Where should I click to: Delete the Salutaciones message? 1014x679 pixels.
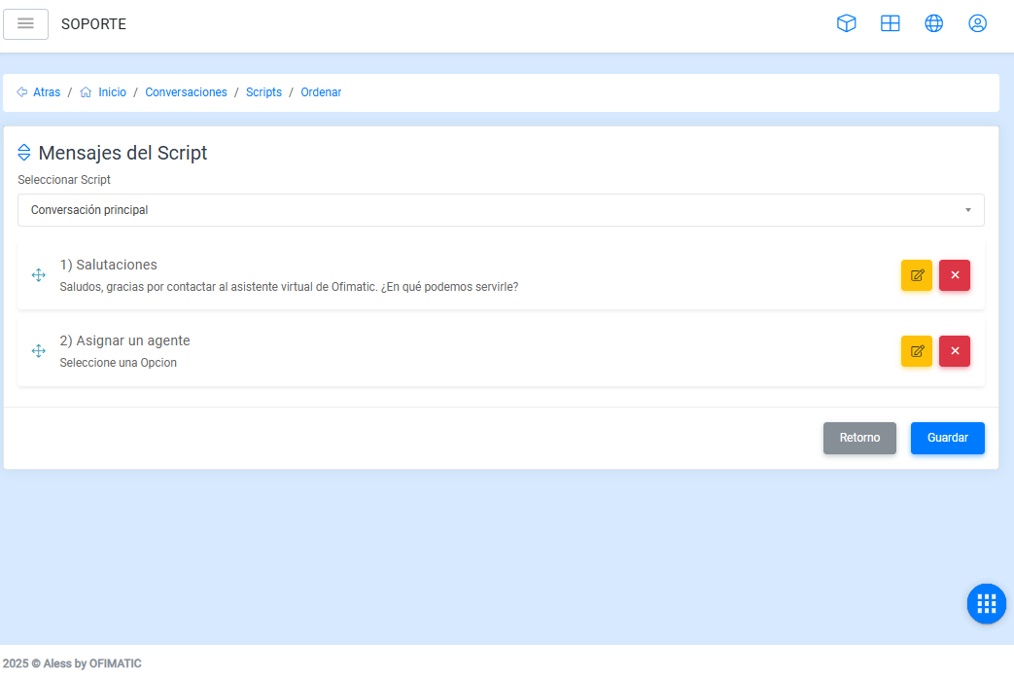tap(955, 275)
